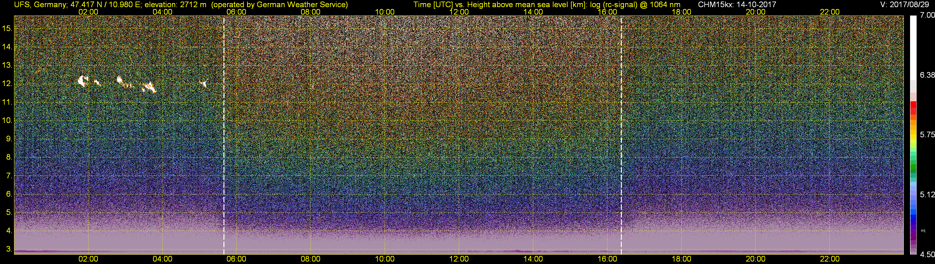Image resolution: width=935 pixels, height=264 pixels.
Task: Click the 10 km height axis label
Action: (7, 121)
